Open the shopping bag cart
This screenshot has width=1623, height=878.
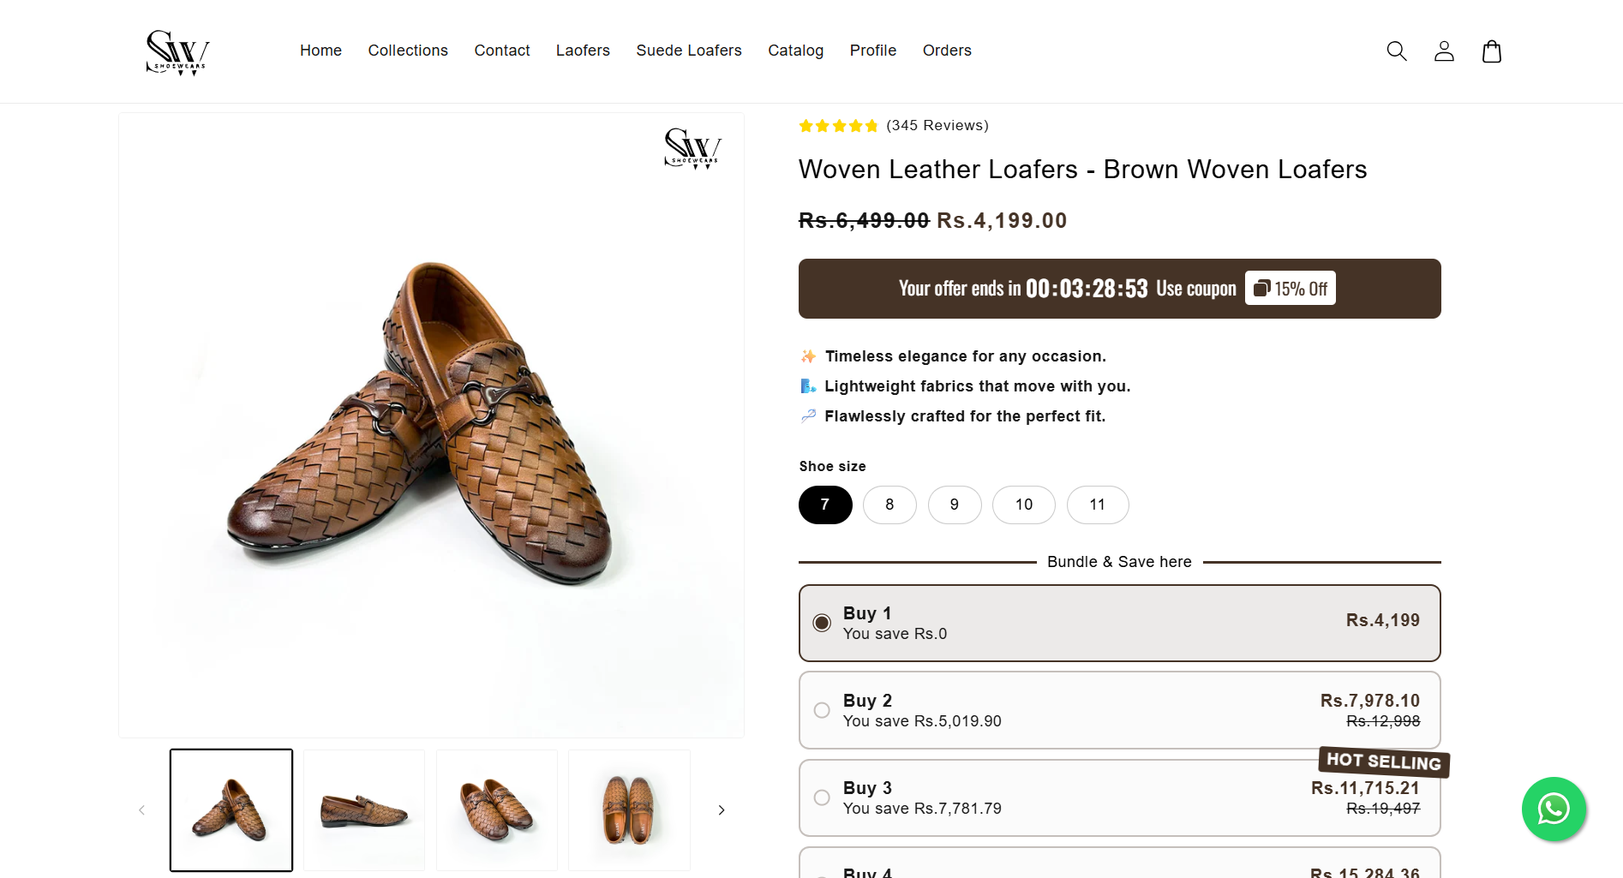[1492, 51]
